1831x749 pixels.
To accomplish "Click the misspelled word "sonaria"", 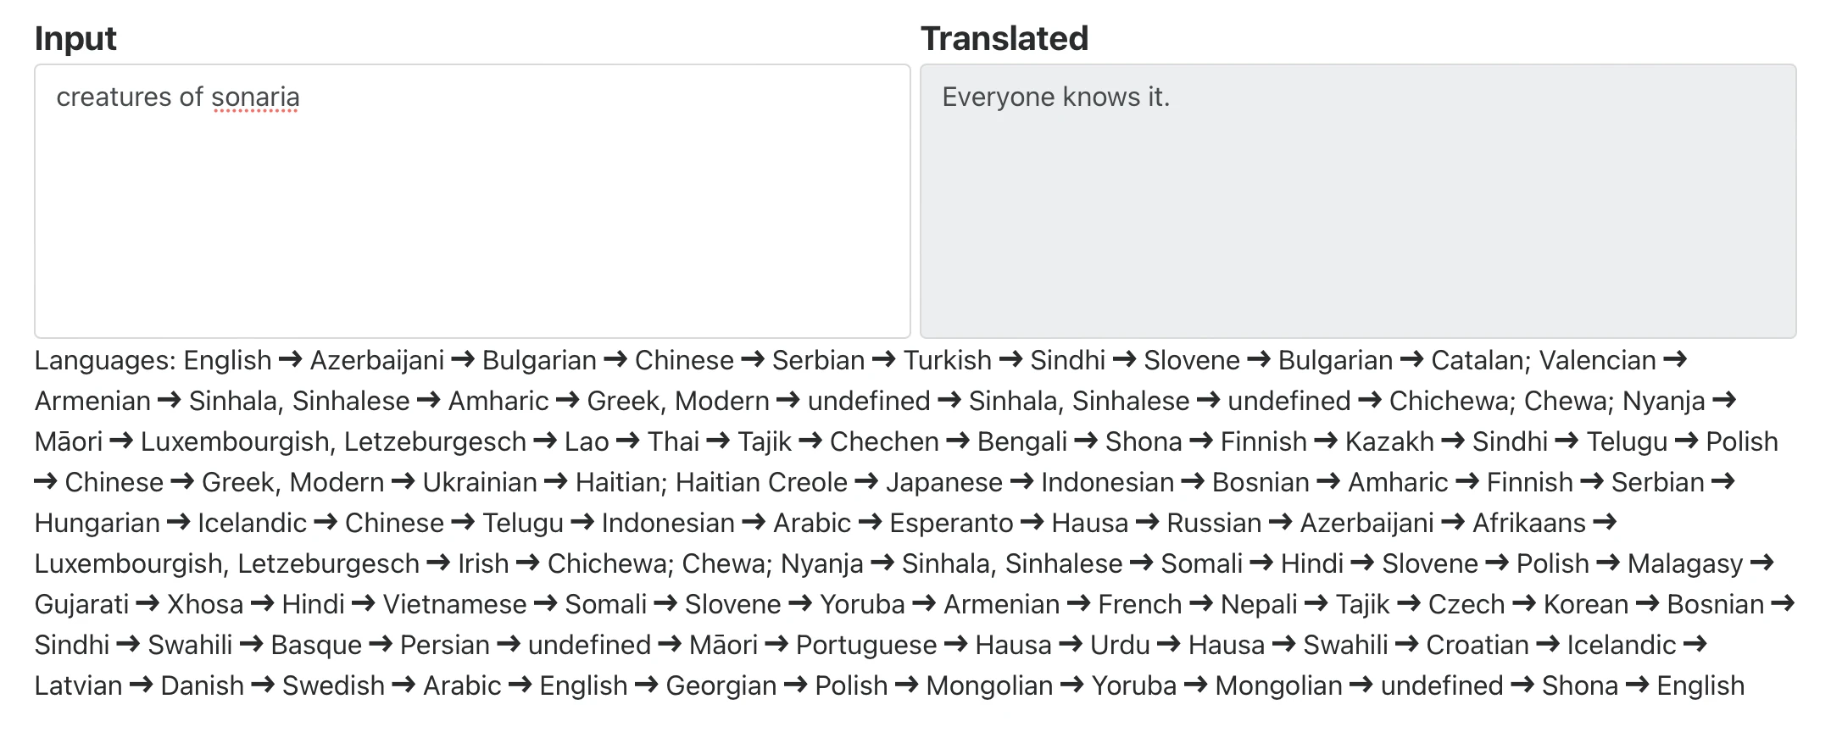I will coord(255,97).
